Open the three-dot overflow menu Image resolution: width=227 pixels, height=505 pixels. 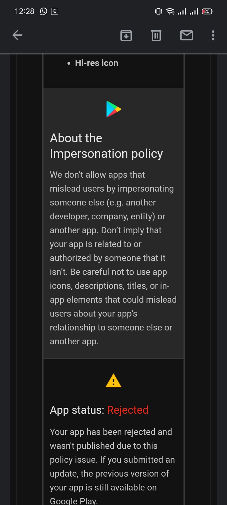[x=213, y=35]
